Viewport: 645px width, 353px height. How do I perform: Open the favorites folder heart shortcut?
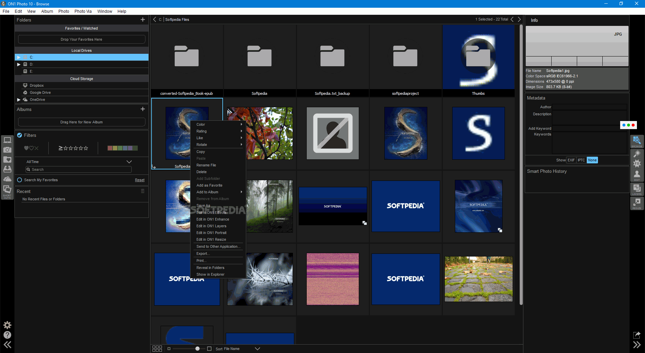(7, 159)
